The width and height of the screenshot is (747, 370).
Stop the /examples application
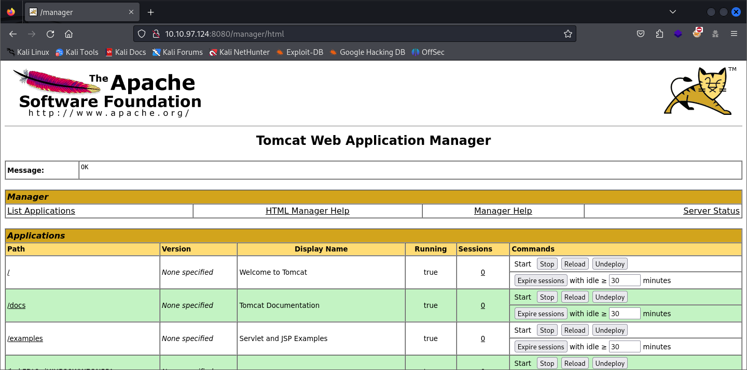coord(547,330)
